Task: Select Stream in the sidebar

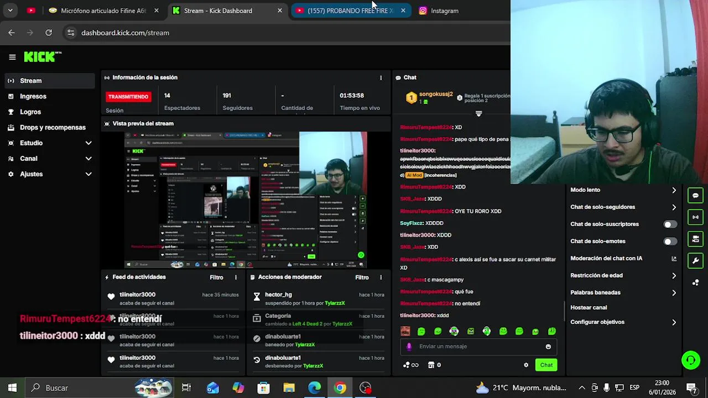Action: click(x=49, y=81)
